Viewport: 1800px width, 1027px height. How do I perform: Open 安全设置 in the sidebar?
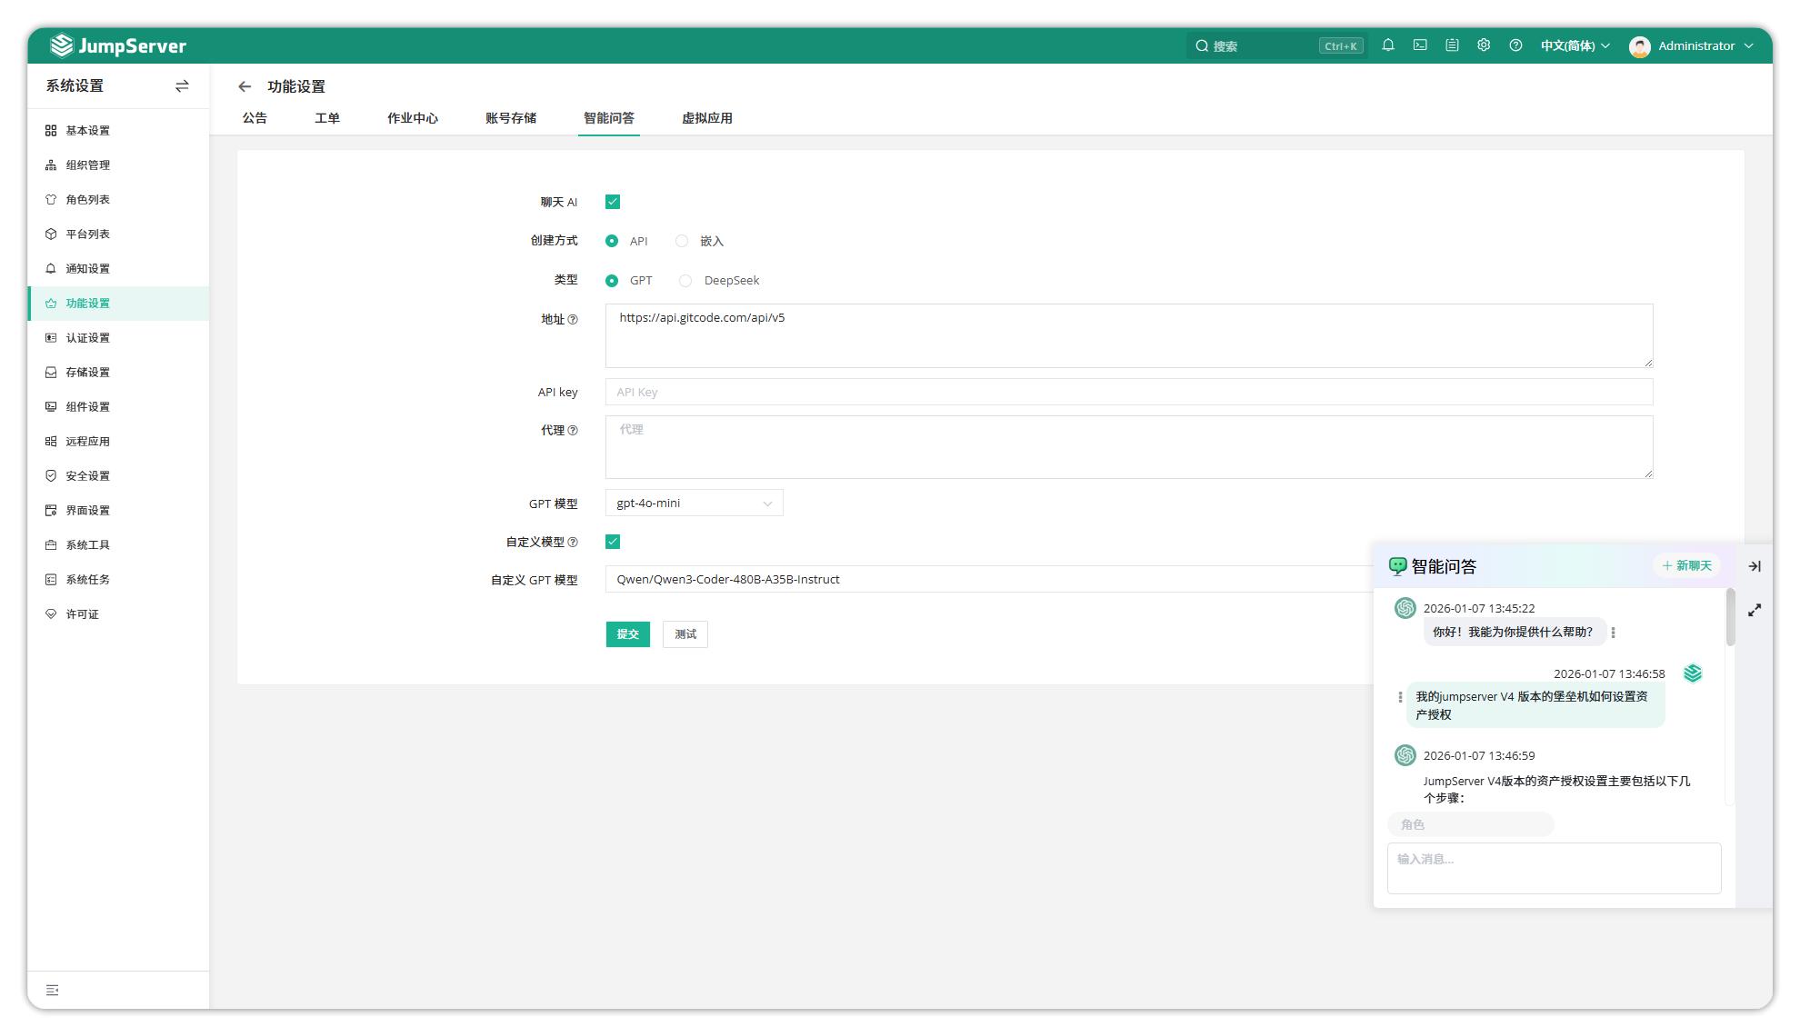pyautogui.click(x=87, y=476)
